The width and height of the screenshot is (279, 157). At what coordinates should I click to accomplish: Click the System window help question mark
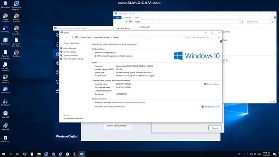pyautogui.click(x=221, y=41)
